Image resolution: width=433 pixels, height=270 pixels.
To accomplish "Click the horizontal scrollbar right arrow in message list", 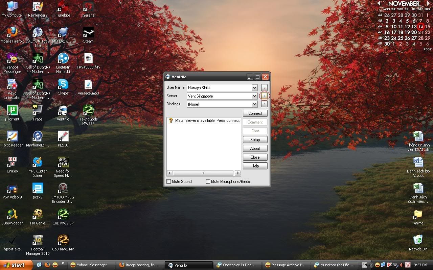I will pyautogui.click(x=237, y=173).
